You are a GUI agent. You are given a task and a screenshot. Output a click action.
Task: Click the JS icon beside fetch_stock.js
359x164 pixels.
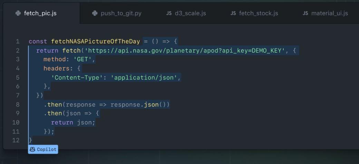233,13
